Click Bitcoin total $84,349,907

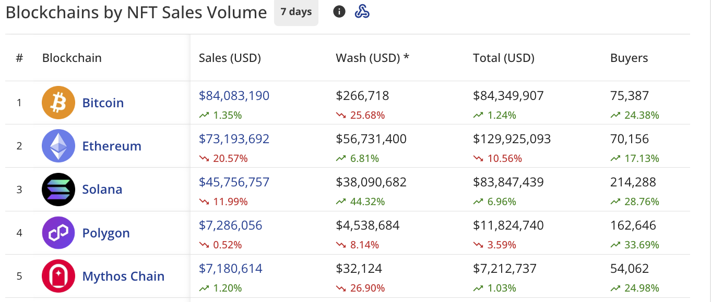508,96
